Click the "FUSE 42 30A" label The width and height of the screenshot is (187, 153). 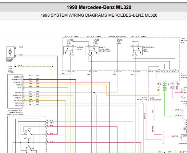point(71,42)
